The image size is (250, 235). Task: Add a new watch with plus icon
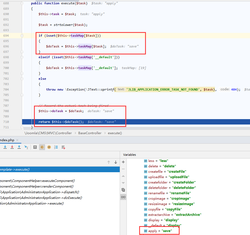[x=123, y=162]
